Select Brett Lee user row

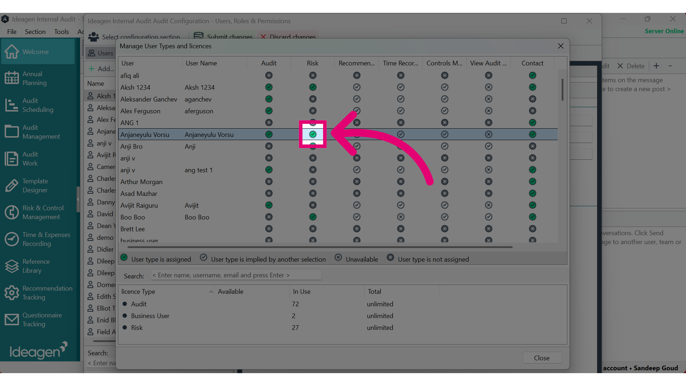(338, 229)
